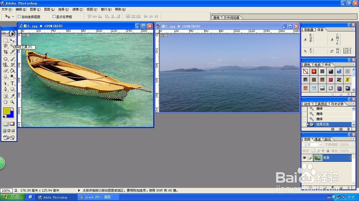Select the Move tool in toolbox
The width and height of the screenshot is (359, 201).
12,40
